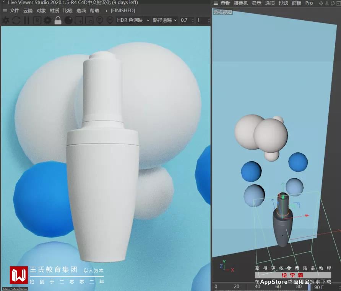Expand the small arrow before [FINISHED]
The height and width of the screenshot is (291, 341).
(106, 11)
